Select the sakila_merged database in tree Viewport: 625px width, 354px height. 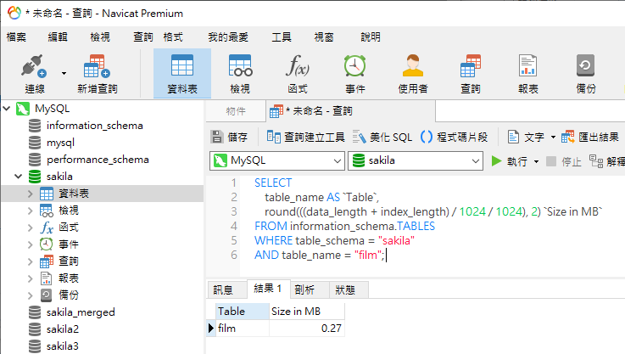pos(79,312)
